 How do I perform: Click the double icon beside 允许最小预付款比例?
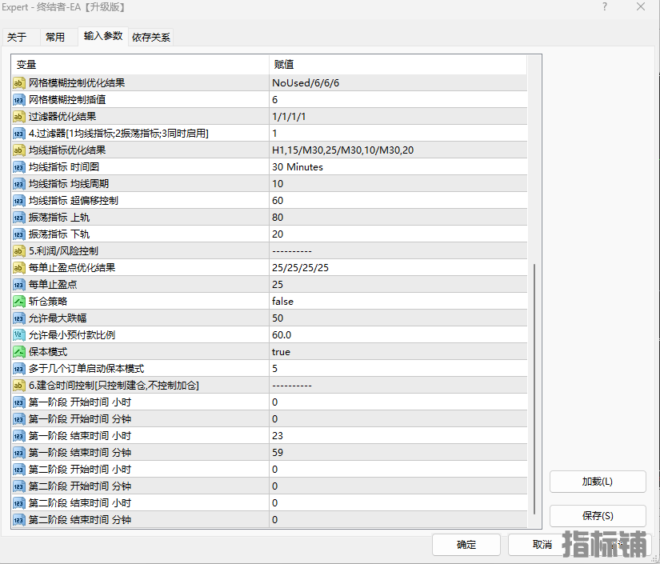point(19,335)
